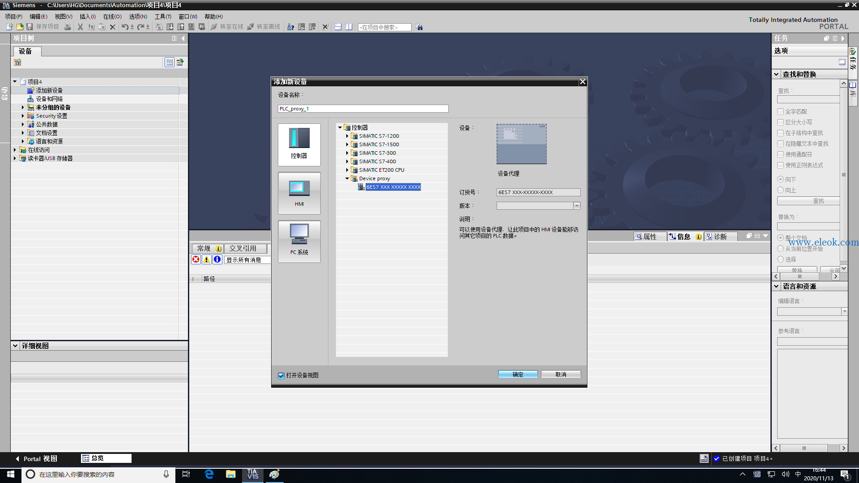Viewport: 859px width, 483px height.
Task: Click the print icon in the toolbar
Action: [x=68, y=27]
